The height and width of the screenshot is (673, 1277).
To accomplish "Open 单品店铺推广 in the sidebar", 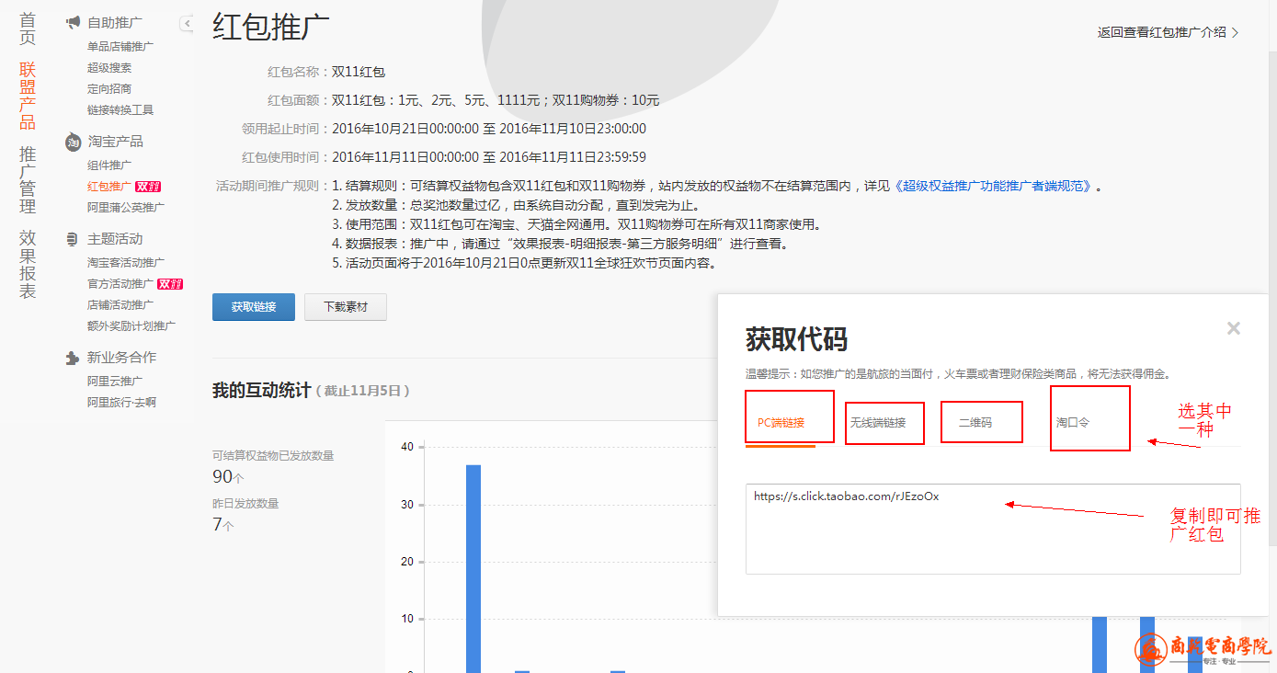I will (120, 46).
